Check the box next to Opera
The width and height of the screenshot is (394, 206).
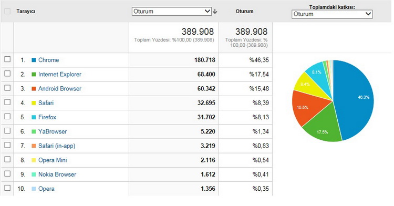[7, 188]
